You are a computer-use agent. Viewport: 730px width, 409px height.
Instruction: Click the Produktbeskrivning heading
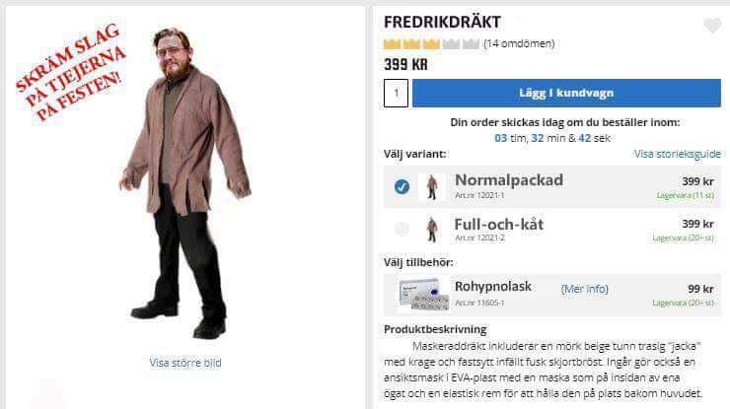pyautogui.click(x=435, y=329)
